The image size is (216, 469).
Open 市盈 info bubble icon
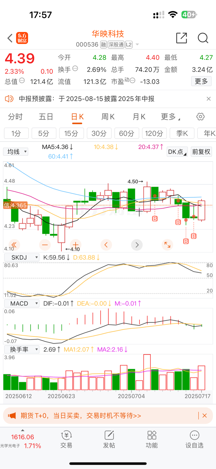pos(132,81)
